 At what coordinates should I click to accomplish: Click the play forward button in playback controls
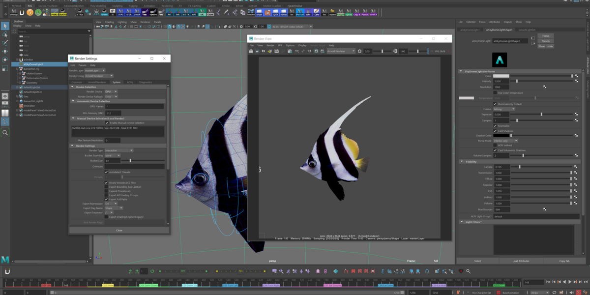570,282
